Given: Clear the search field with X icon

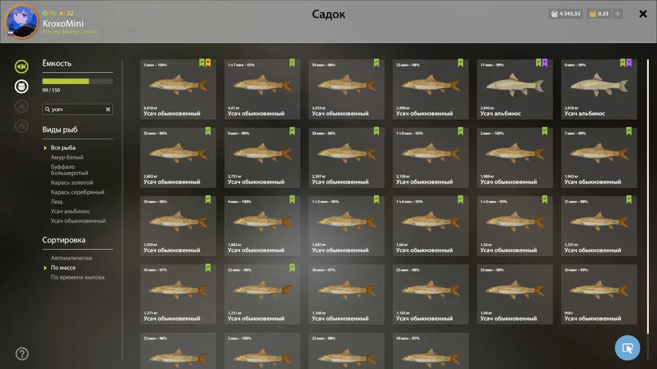Looking at the screenshot, I should click(x=108, y=109).
